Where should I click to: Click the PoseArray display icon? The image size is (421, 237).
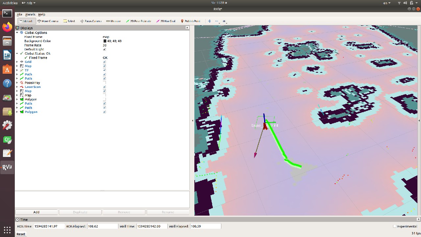pyautogui.click(x=22, y=83)
